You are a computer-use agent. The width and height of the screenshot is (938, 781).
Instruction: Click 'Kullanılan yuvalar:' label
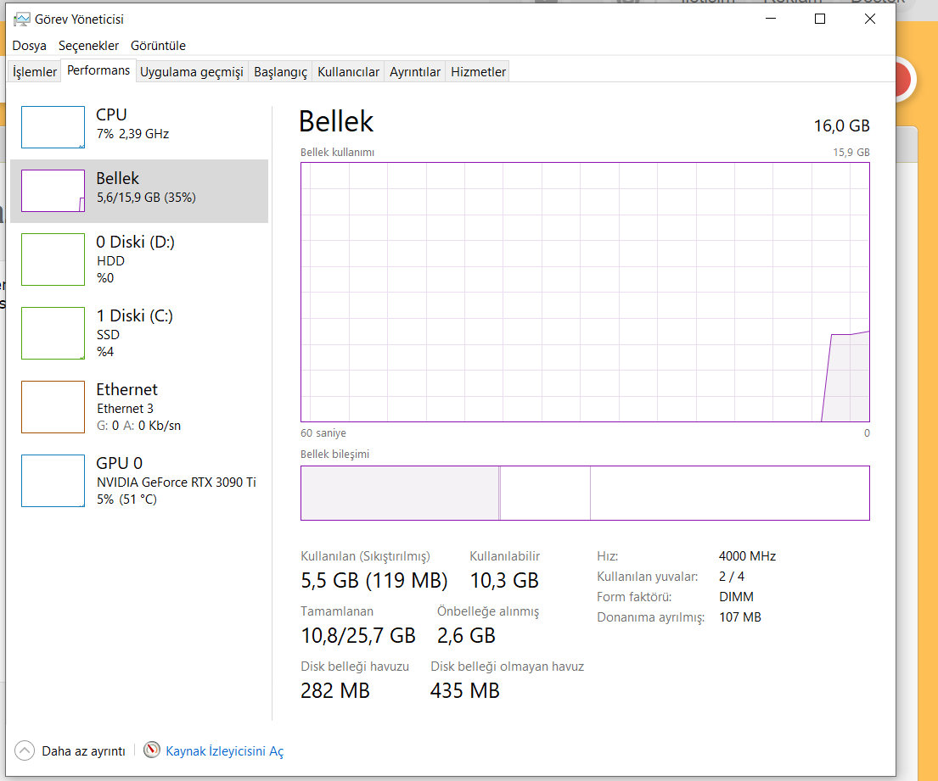point(648,577)
